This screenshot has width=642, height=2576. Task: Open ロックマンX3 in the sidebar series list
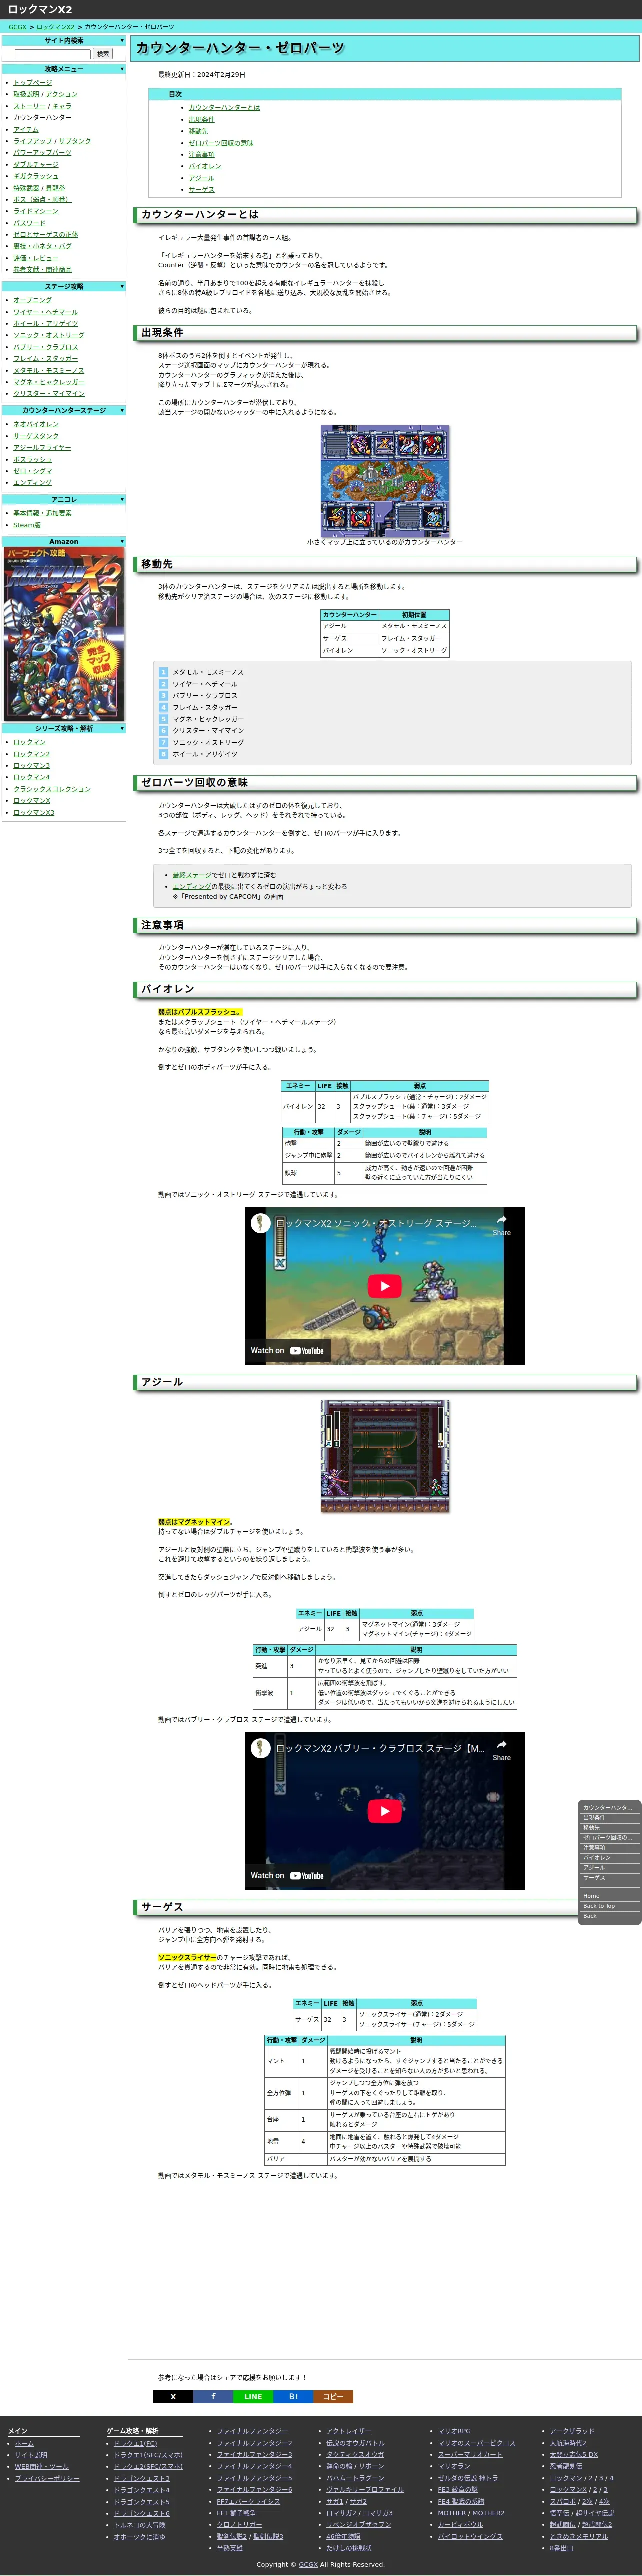34,812
